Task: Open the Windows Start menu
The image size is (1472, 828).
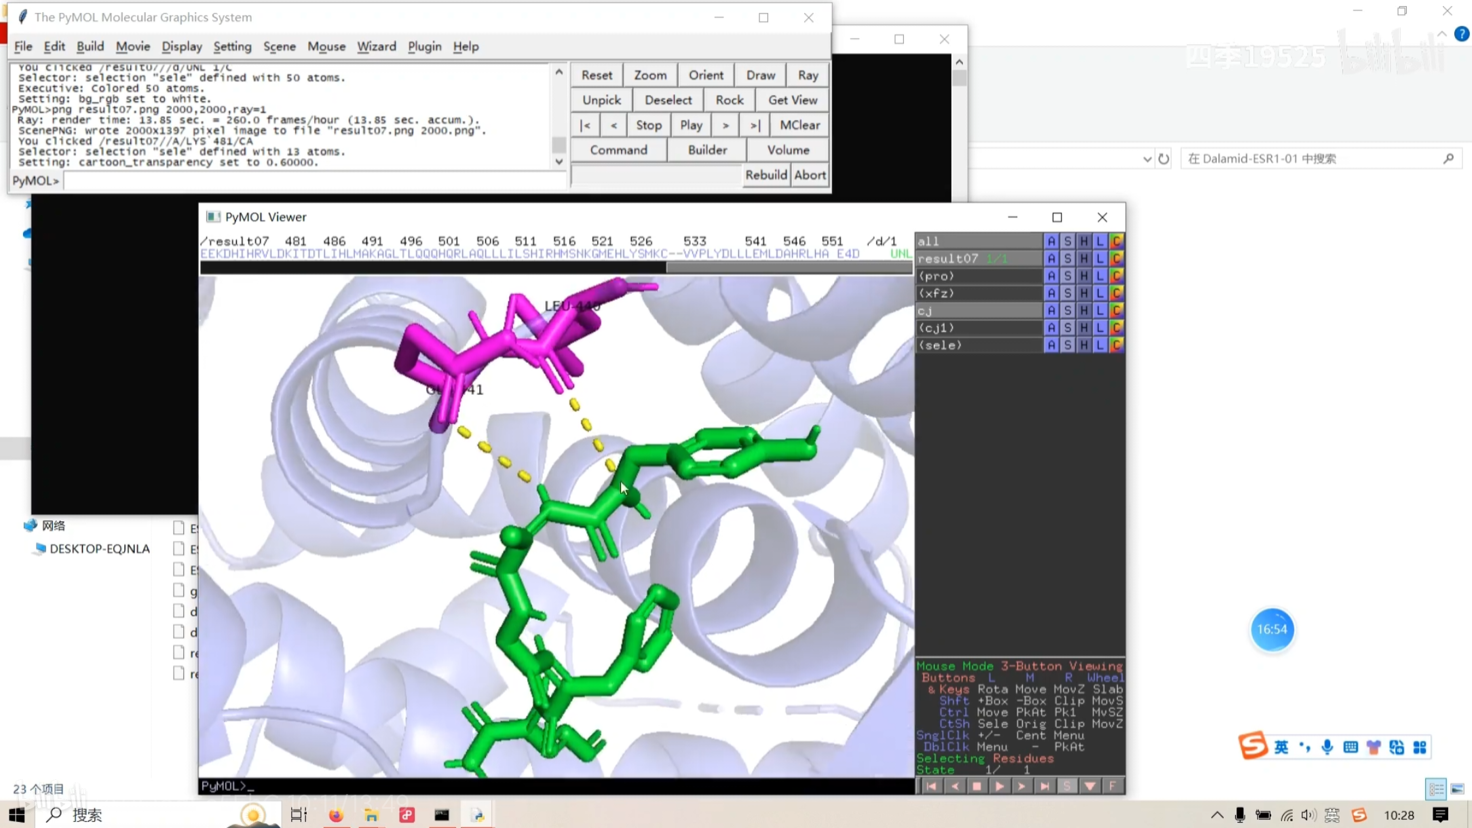Action: pos(17,814)
